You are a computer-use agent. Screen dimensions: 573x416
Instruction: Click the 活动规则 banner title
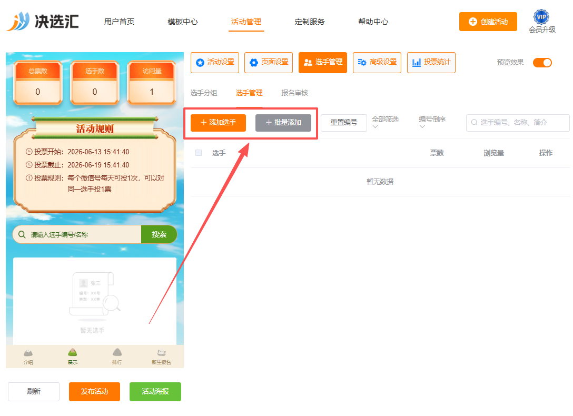tap(95, 128)
